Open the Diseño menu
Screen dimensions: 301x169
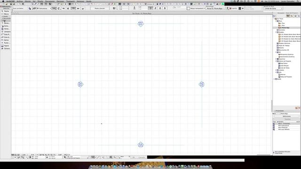40,1
